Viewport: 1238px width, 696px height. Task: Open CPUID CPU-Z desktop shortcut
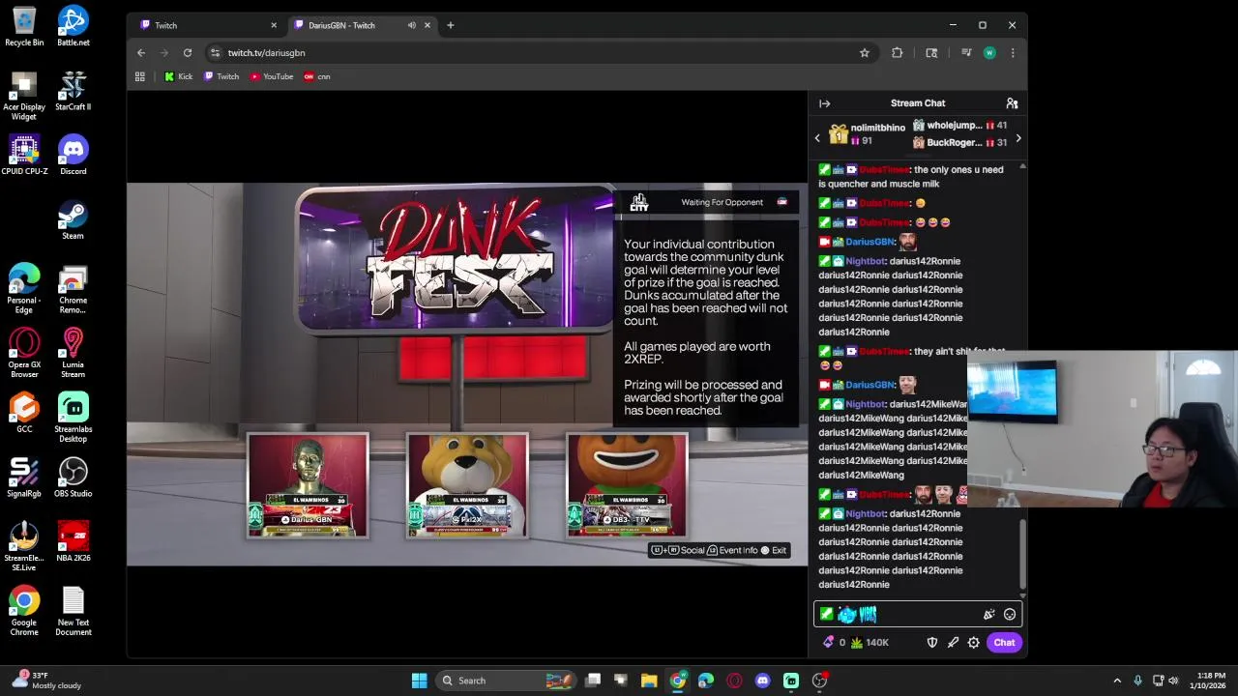[24, 155]
